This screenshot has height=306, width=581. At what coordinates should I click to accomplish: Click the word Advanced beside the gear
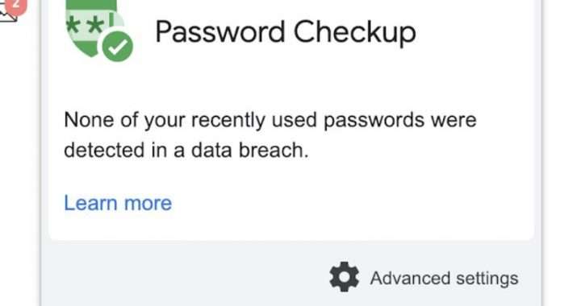pyautogui.click(x=410, y=278)
